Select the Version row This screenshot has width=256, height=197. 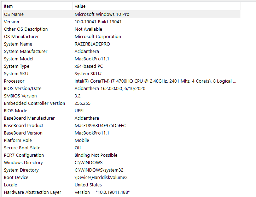point(12,22)
